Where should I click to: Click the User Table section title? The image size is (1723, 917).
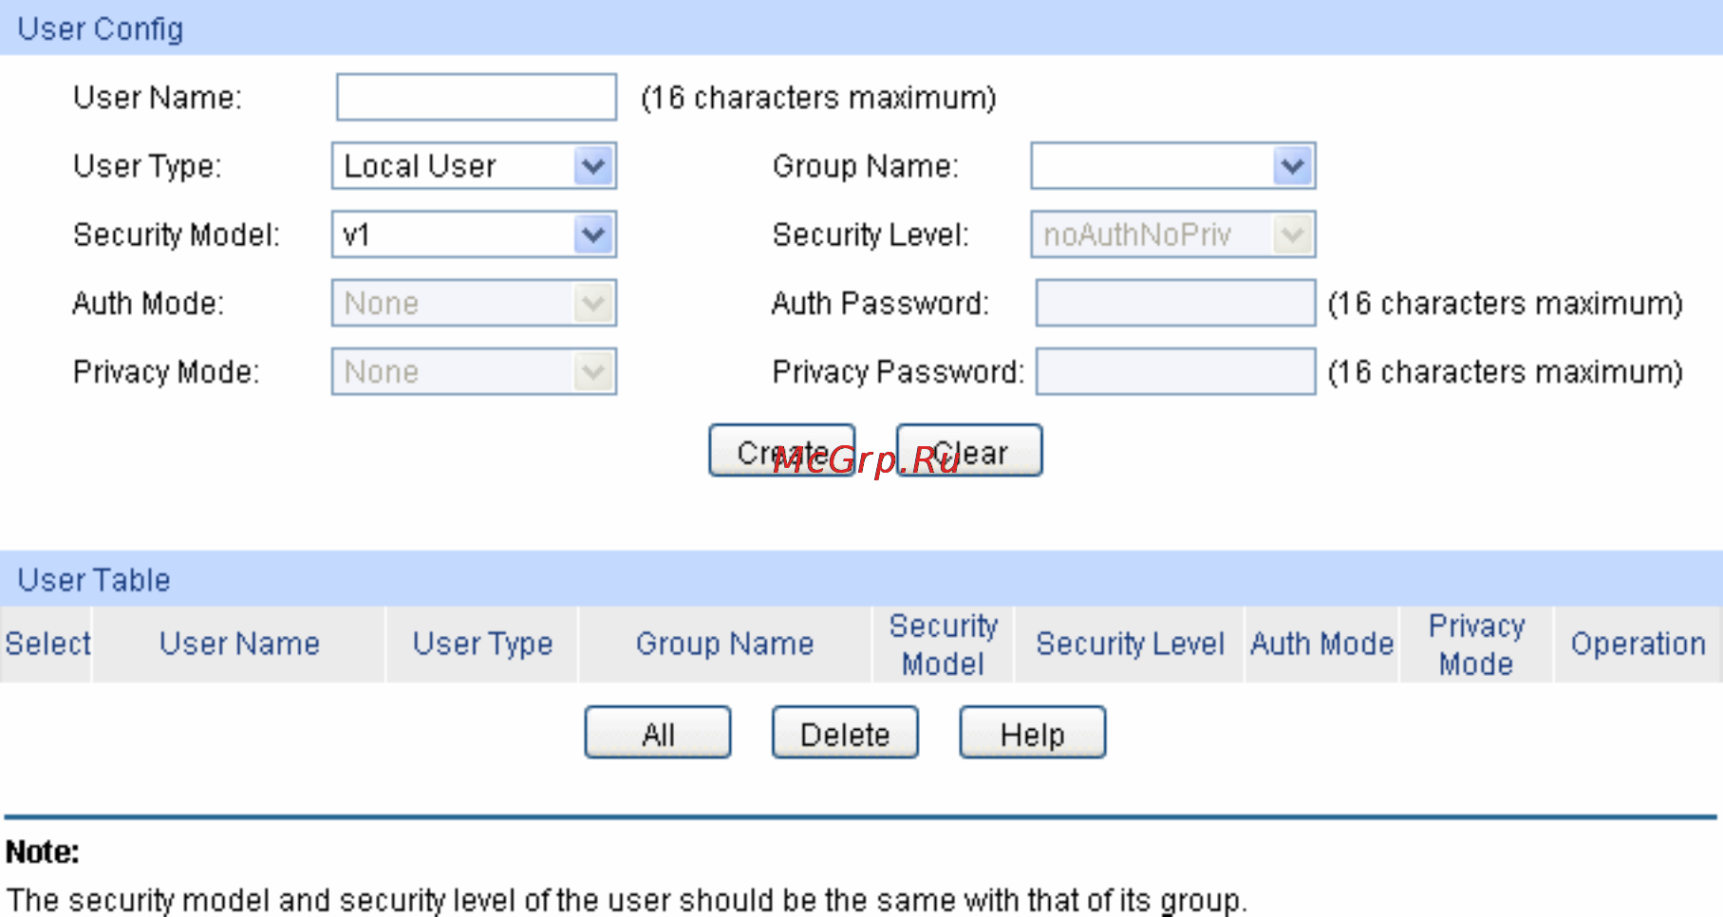tap(94, 580)
